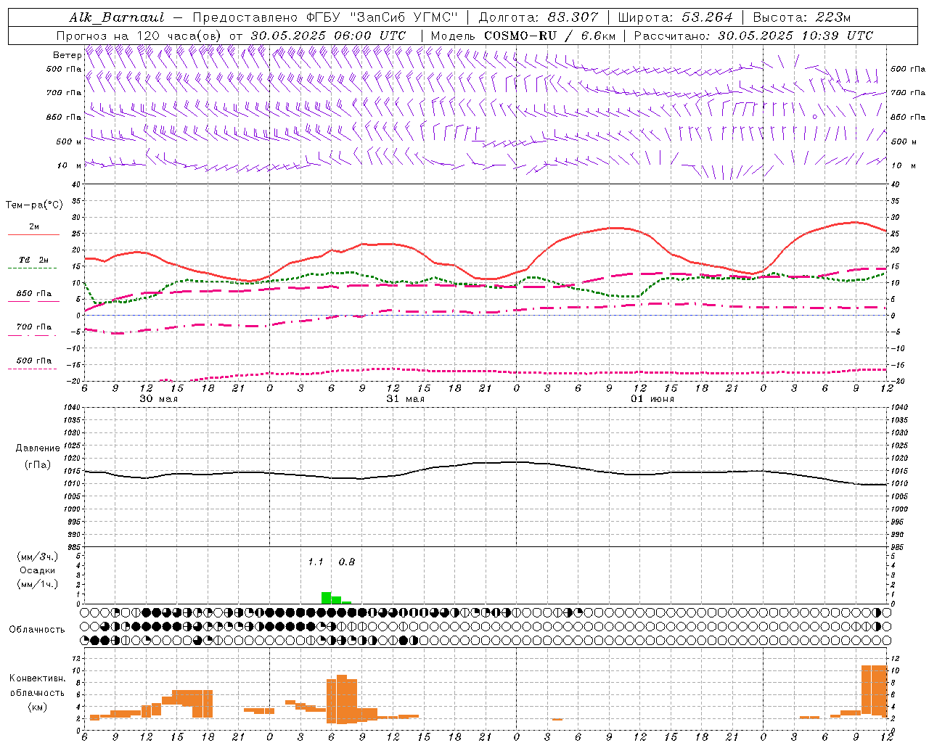This screenshot has height=743, width=929.
Task: Select the text 'Предоставлено ФГБУ "ЗапСиб УГМС"'
Action: coord(325,17)
